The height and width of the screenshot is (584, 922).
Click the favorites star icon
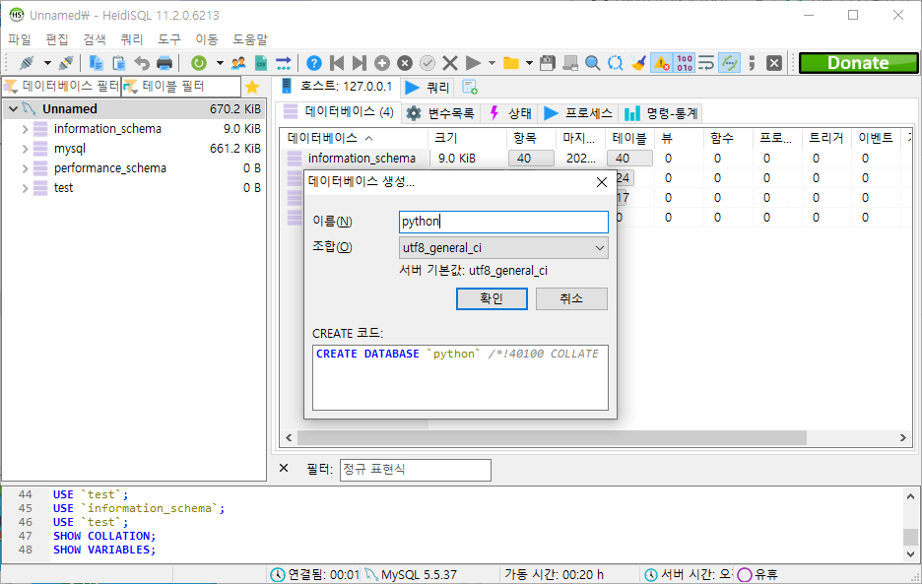point(252,87)
